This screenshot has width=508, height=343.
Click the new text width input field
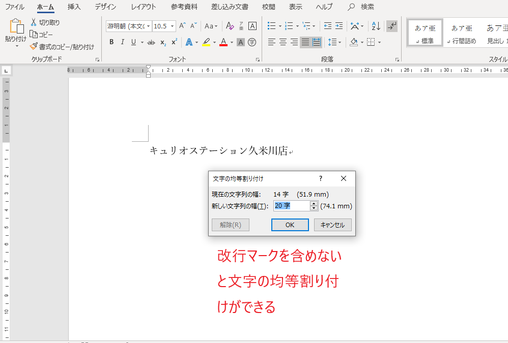(x=292, y=206)
